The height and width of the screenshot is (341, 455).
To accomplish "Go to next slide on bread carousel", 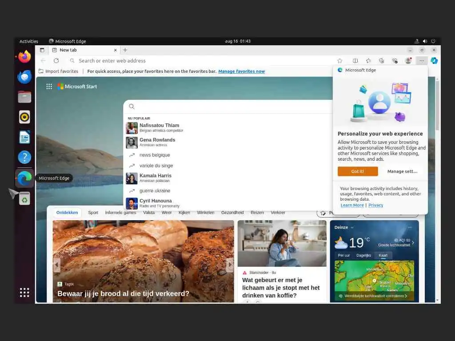I will click(230, 265).
